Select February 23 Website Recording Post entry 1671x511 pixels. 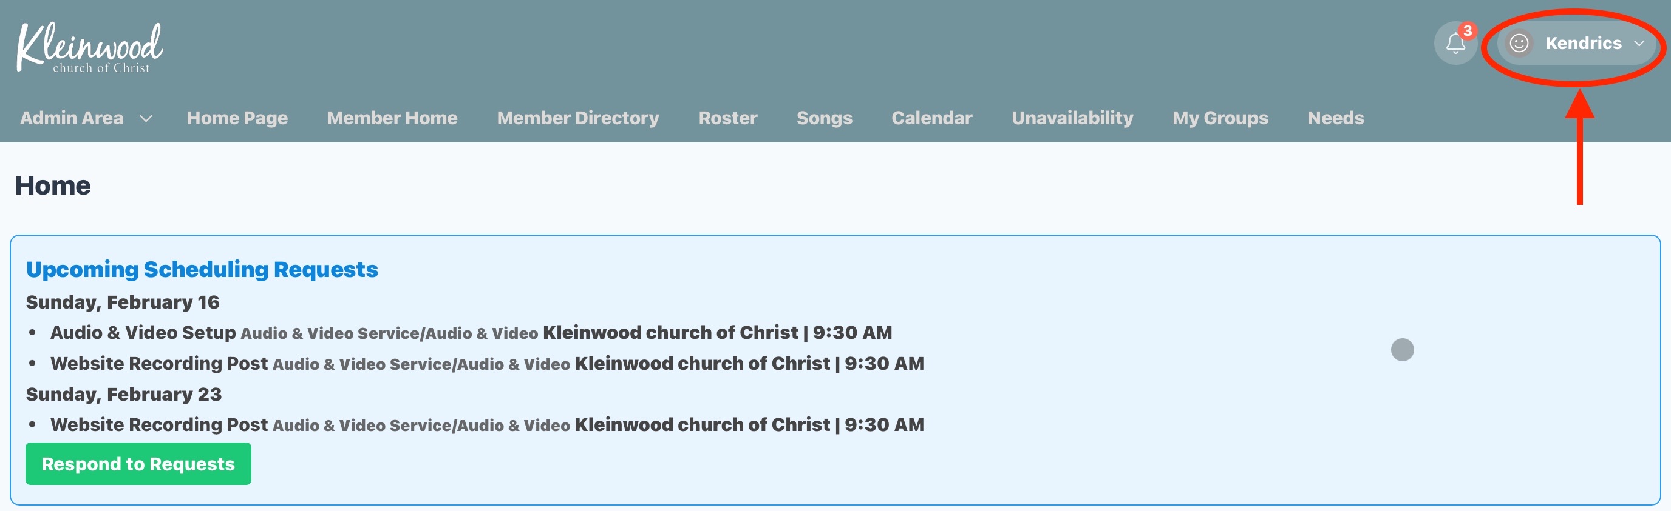[x=159, y=425]
